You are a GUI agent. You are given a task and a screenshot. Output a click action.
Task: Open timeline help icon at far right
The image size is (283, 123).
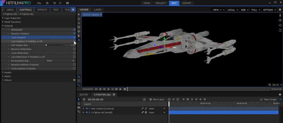pyautogui.click(x=280, y=94)
